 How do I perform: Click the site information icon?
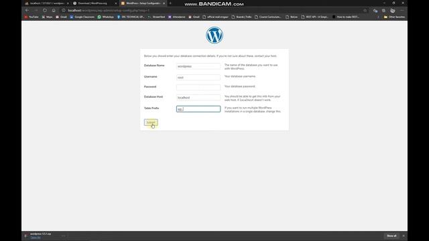pyautogui.click(x=64, y=11)
